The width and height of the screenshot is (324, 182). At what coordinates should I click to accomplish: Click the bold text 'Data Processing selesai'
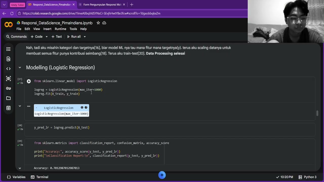coord(166,53)
